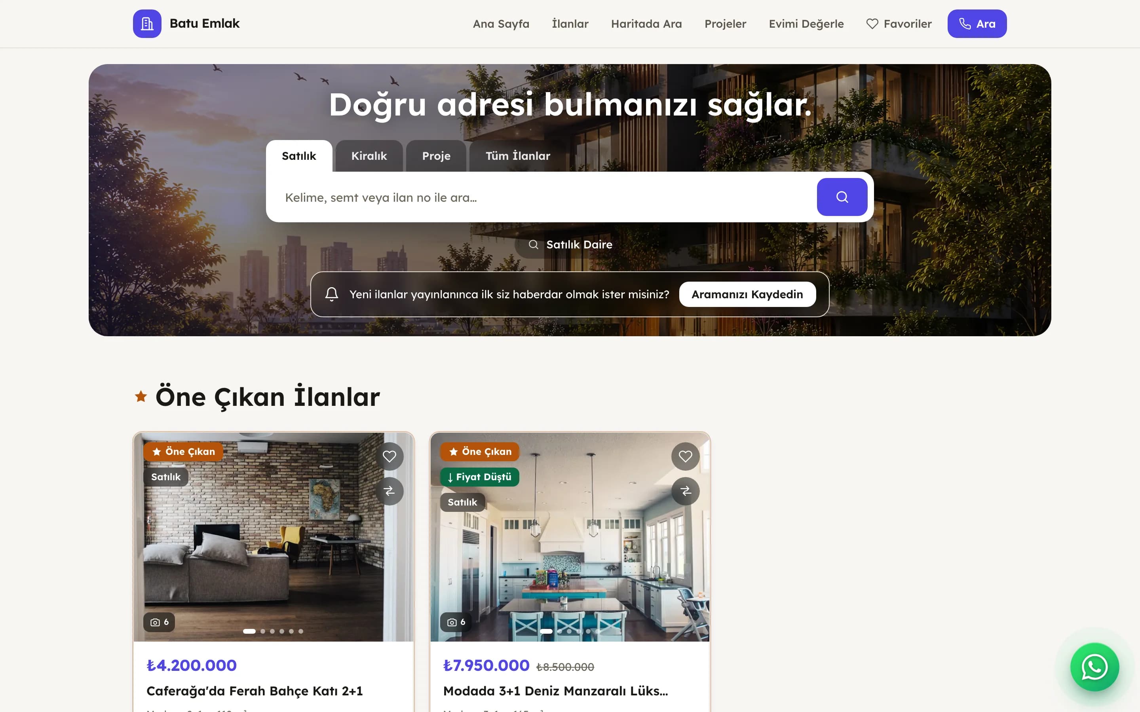Image resolution: width=1140 pixels, height=712 pixels.
Task: Click the bell notification icon
Action: click(x=332, y=294)
